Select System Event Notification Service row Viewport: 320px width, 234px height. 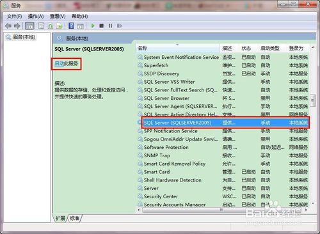coord(223,57)
